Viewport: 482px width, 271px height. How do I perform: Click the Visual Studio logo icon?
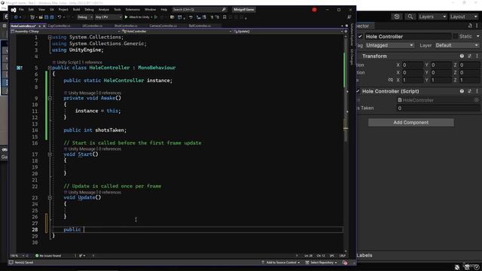pos(14,10)
